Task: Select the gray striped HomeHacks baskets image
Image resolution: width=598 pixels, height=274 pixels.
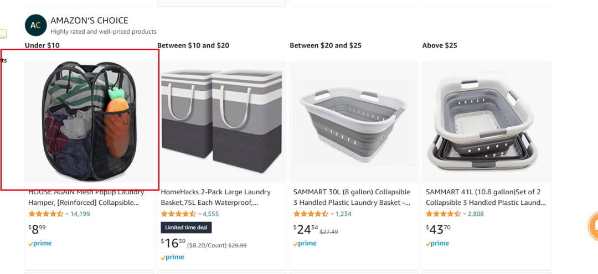Action: click(x=221, y=122)
